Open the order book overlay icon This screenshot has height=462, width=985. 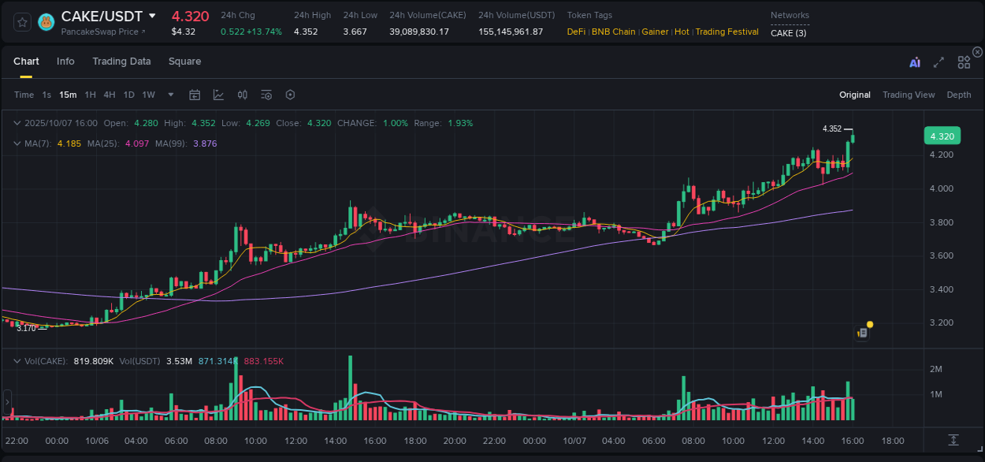[861, 332]
